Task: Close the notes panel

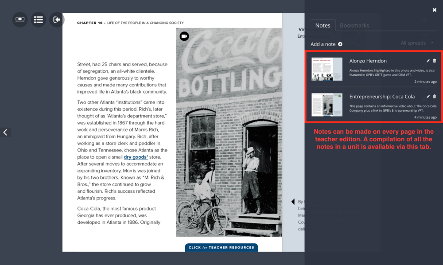Action: (x=435, y=10)
